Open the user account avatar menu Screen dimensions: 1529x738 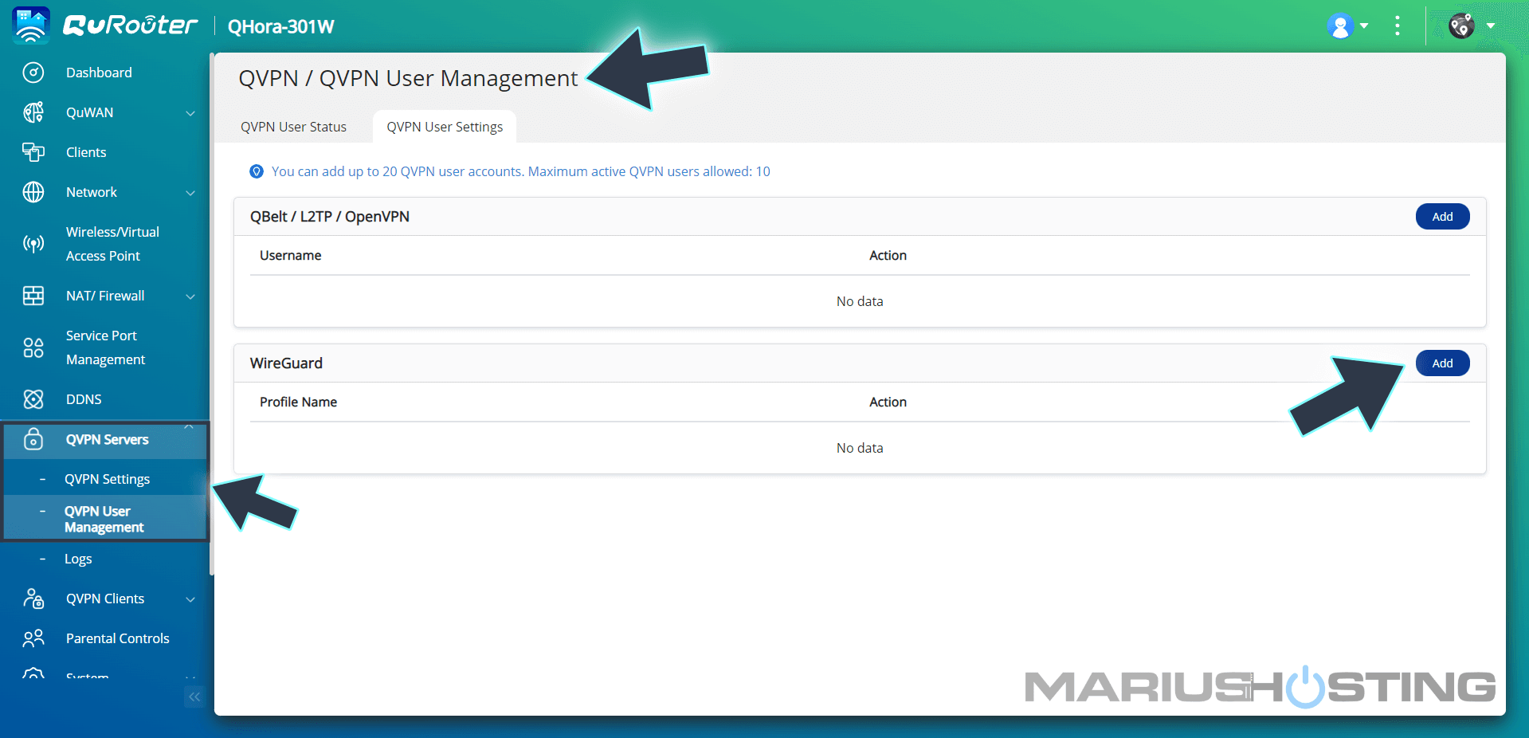[1340, 26]
